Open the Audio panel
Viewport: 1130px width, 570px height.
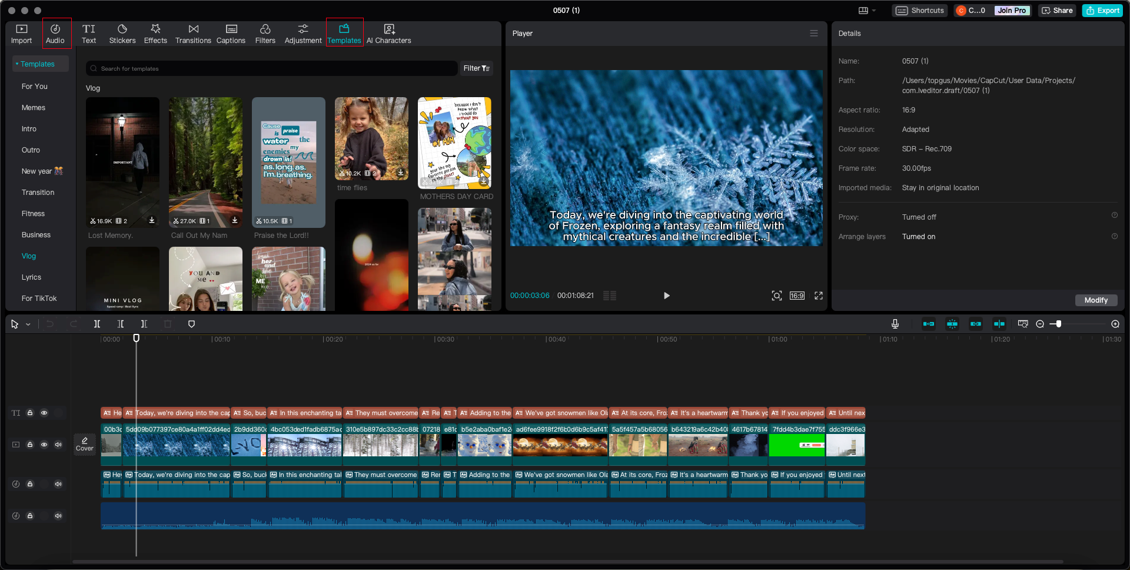tap(56, 33)
